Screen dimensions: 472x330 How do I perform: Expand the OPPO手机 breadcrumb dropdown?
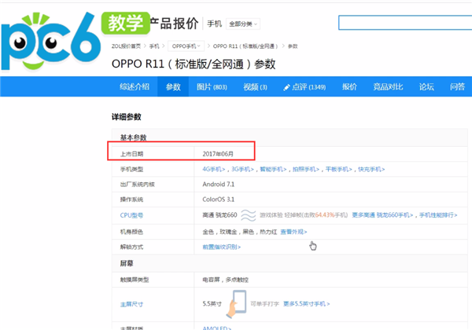coord(186,46)
